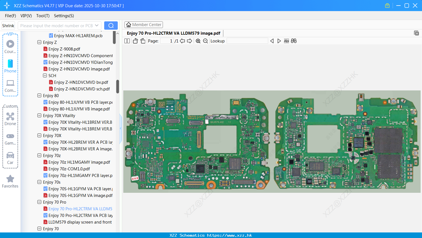Open the Drone category
Screen dimensions: 422x238
pos(10,119)
